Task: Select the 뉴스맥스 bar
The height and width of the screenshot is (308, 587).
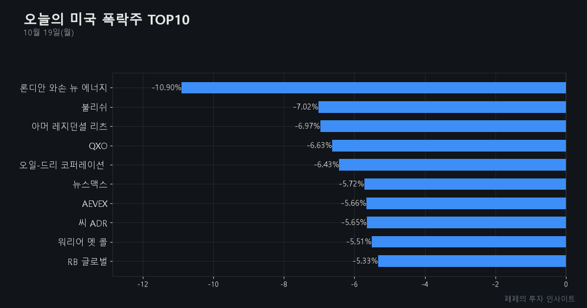Action: click(465, 184)
